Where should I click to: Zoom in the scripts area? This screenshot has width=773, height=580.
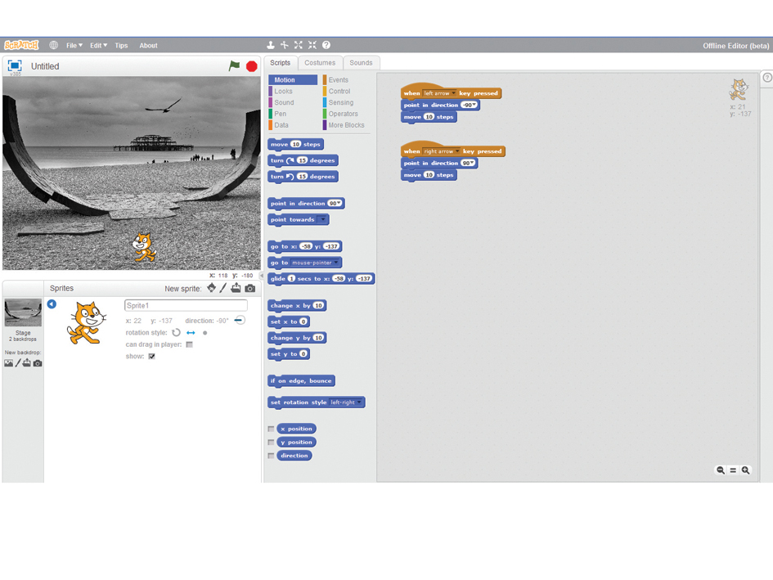point(745,470)
